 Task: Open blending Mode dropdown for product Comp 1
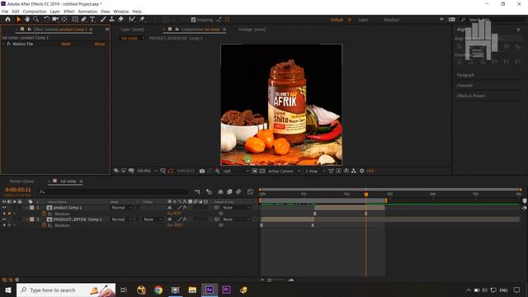pos(121,208)
